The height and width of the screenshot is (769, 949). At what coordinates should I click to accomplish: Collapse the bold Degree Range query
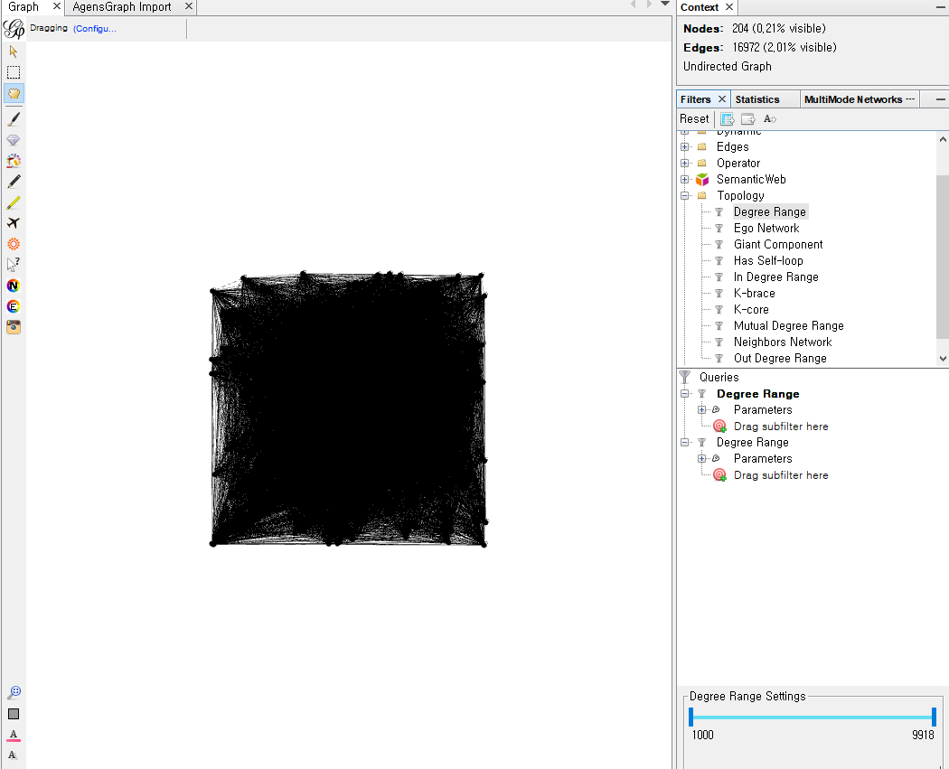coord(684,394)
